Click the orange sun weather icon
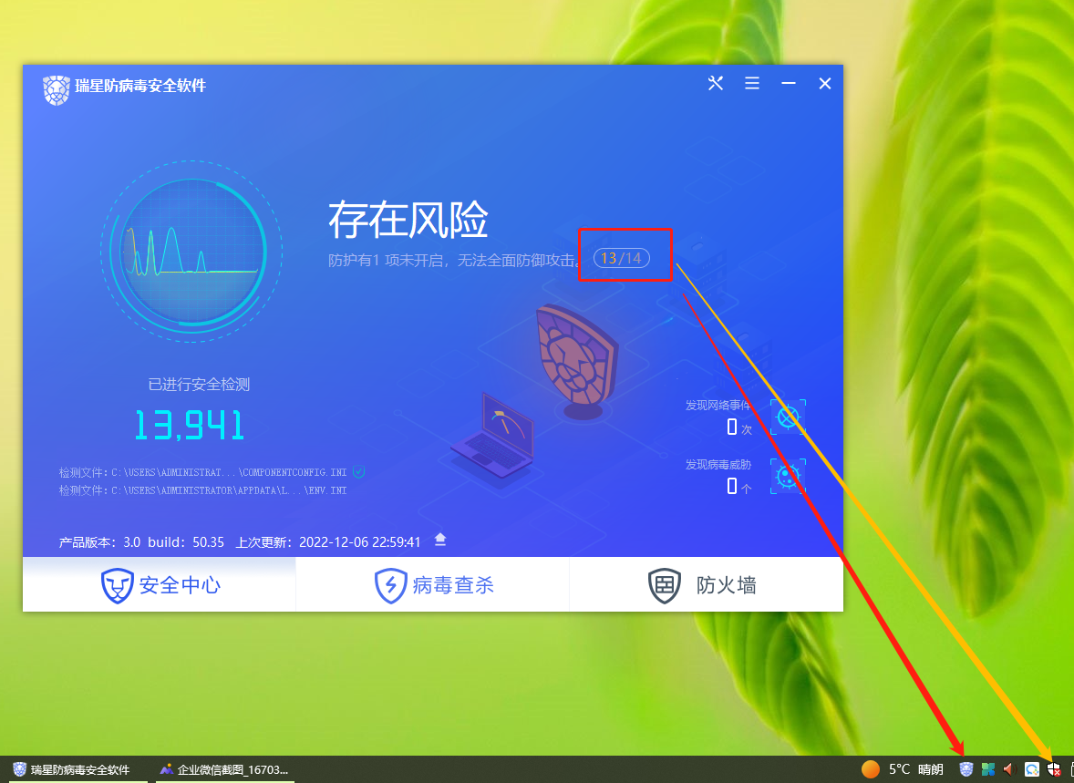Viewport: 1074px width, 783px height. (870, 769)
